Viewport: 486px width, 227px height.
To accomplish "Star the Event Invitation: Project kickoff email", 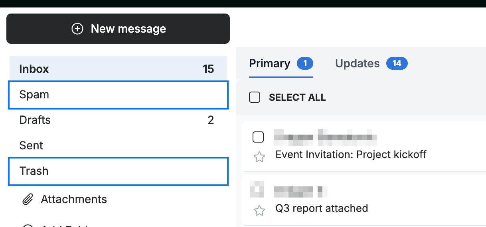I will 259,157.
